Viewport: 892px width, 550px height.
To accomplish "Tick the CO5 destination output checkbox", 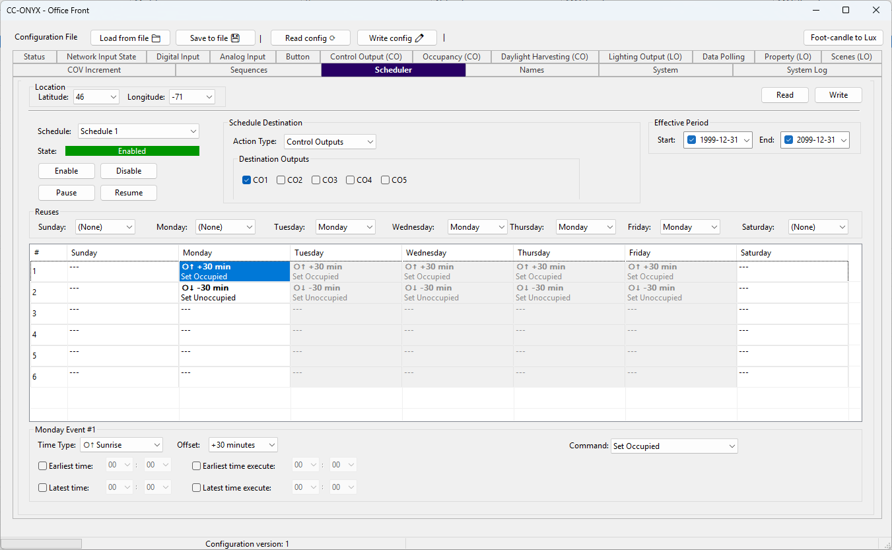I will coord(385,180).
